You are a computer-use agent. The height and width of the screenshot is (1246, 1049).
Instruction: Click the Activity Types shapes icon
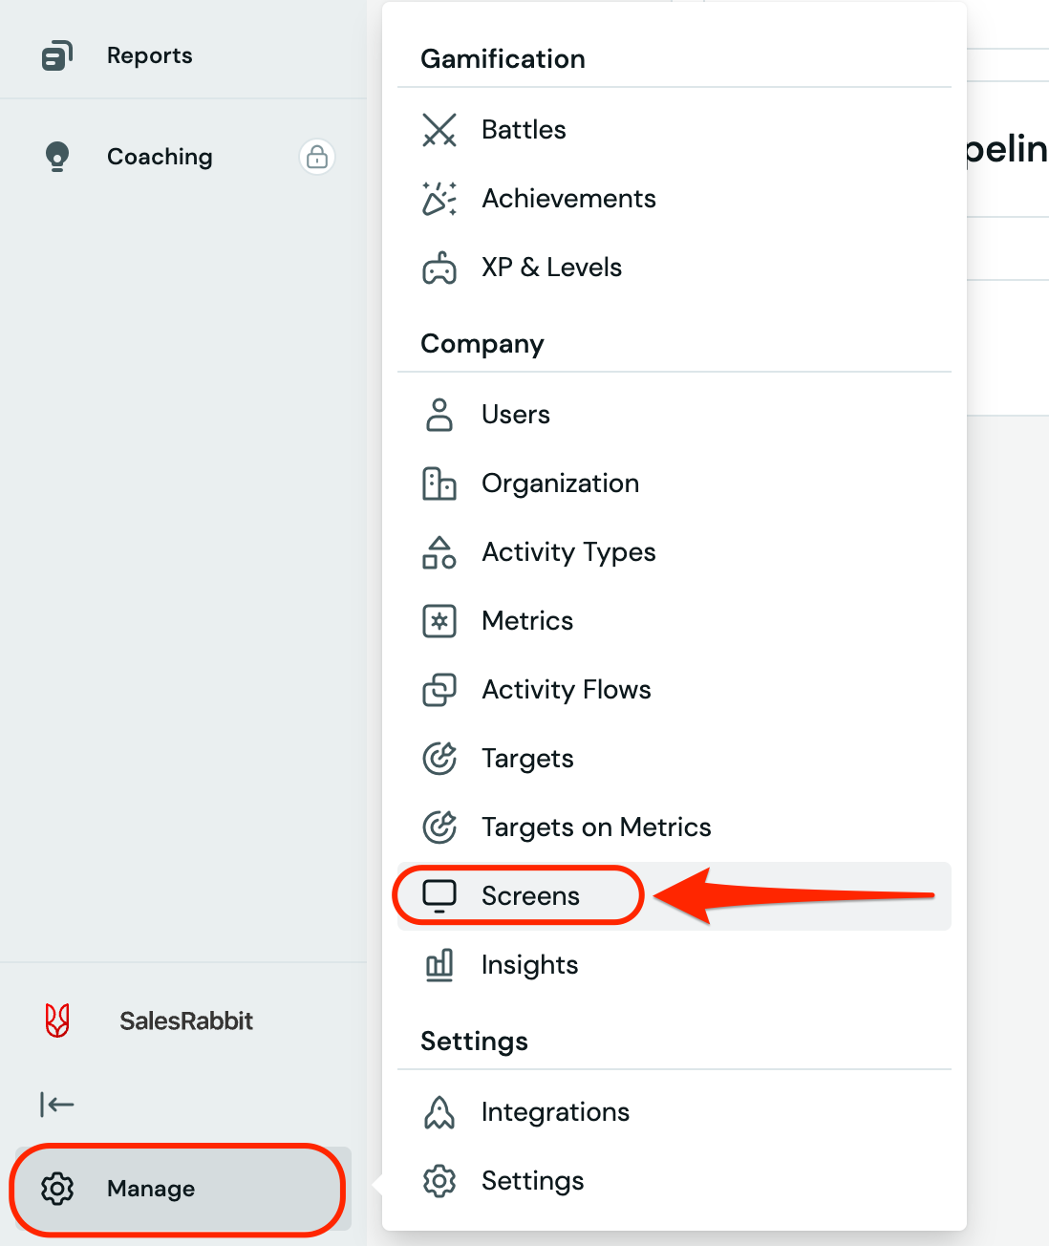[x=439, y=552]
